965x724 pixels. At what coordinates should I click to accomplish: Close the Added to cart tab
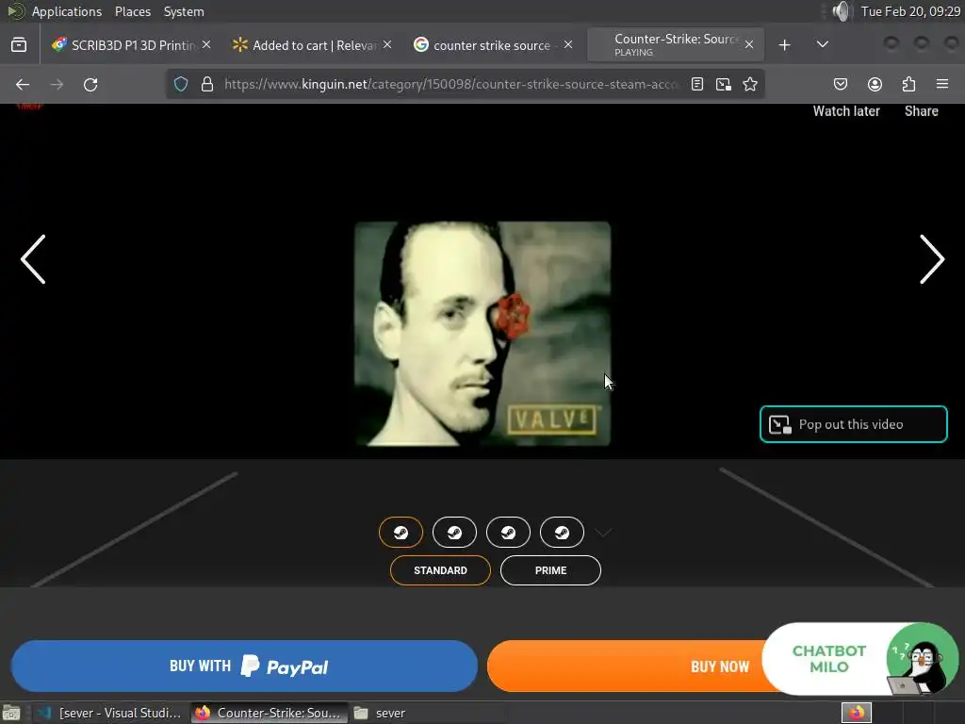(387, 44)
